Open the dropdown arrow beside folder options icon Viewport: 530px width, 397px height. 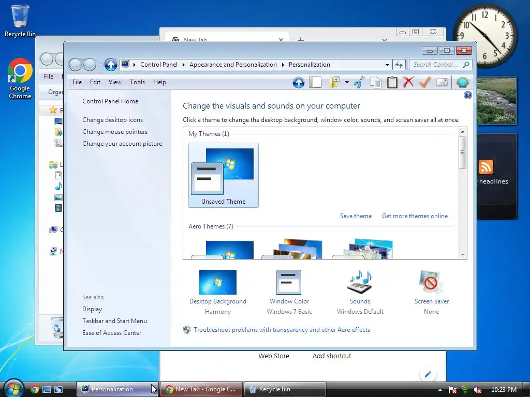(347, 82)
